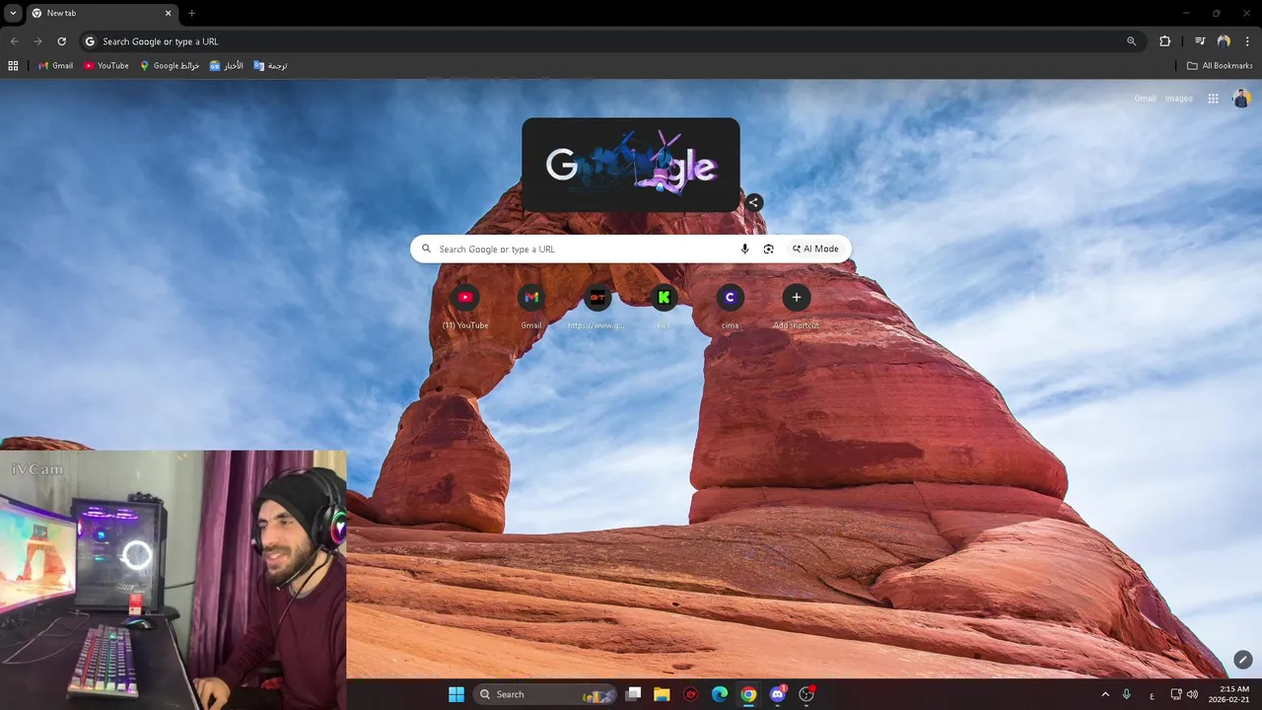Focus the Chrome address bar
Image resolution: width=1262 pixels, height=710 pixels.
[611, 41]
